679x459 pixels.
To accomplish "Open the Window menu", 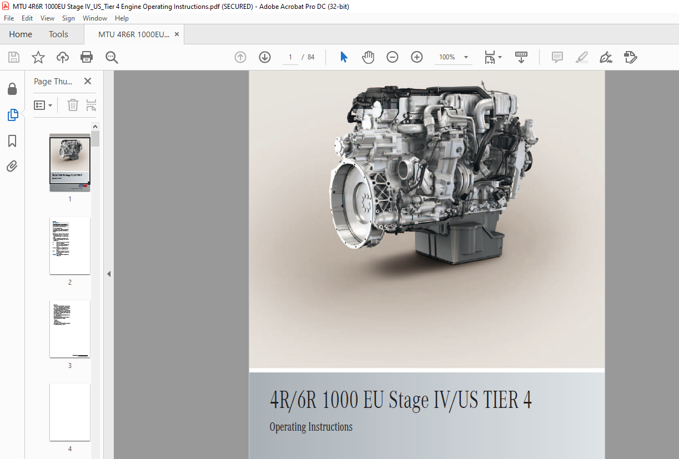I will 95,18.
